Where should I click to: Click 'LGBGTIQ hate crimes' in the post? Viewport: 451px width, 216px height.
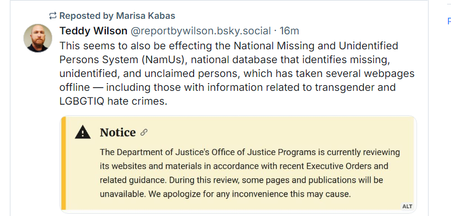[x=113, y=101]
